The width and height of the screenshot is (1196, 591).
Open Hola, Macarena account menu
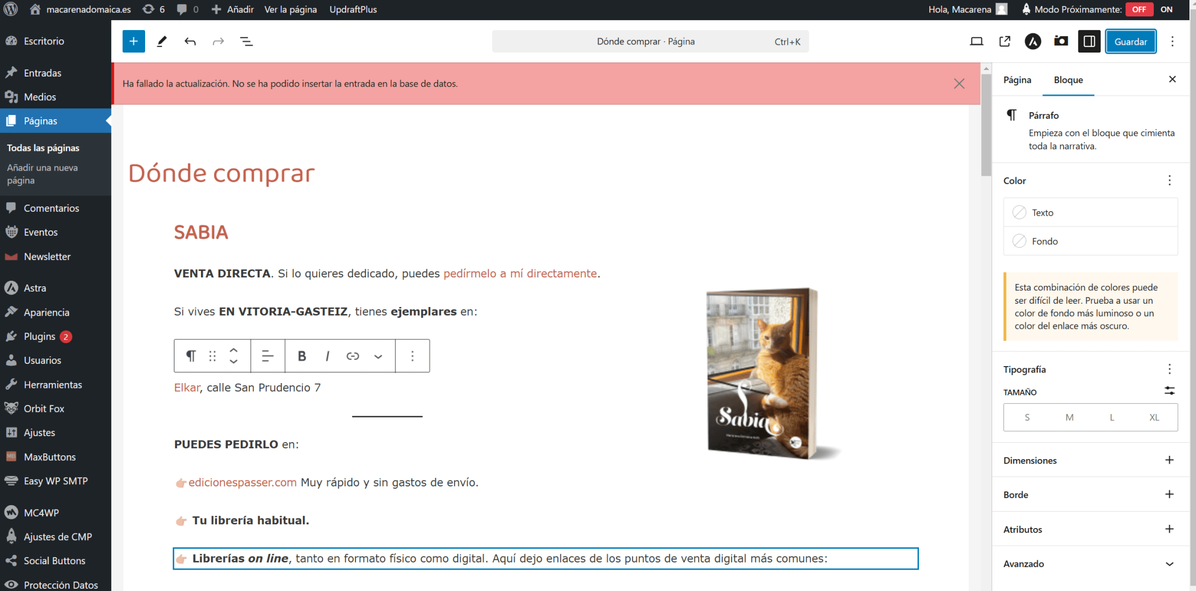pyautogui.click(x=968, y=9)
